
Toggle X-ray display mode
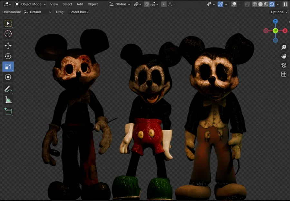click(247, 4)
